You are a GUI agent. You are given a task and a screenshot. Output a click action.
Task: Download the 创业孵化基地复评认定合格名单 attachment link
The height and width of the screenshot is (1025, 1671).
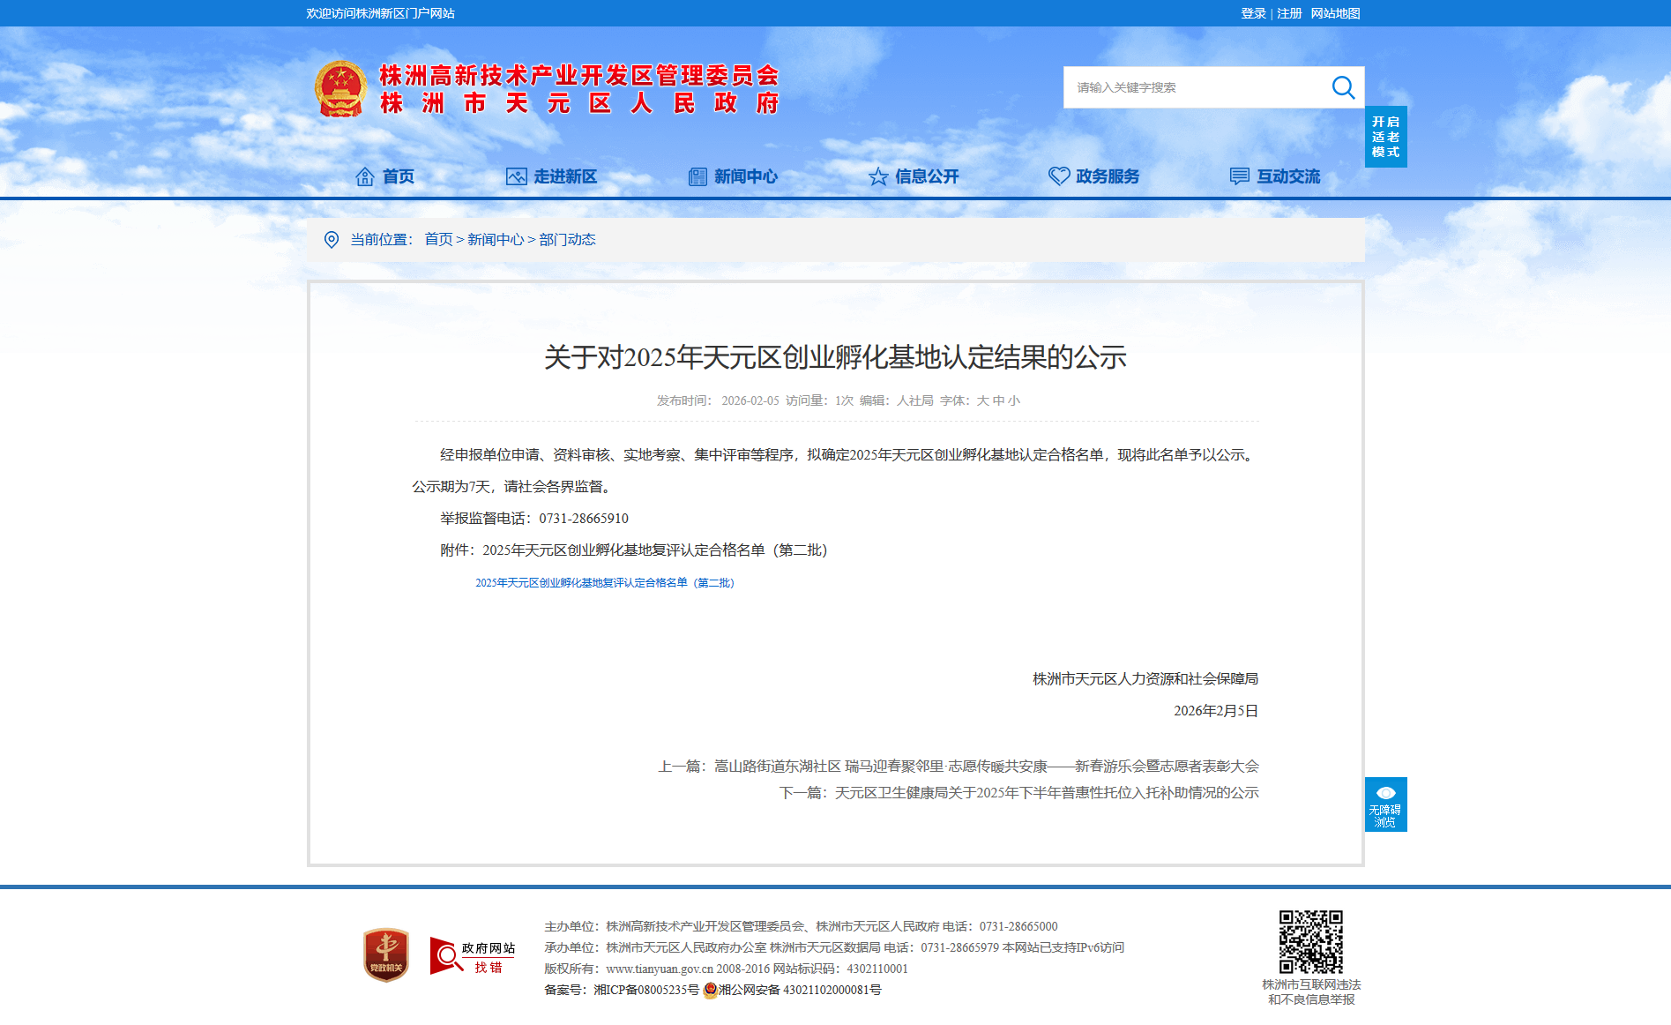pyautogui.click(x=604, y=583)
